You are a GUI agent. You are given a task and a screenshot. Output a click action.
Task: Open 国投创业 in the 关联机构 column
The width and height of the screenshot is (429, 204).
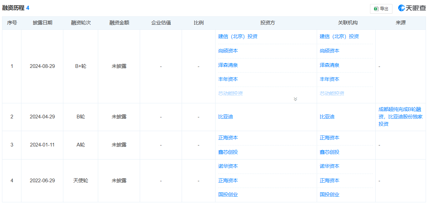tap(329, 195)
